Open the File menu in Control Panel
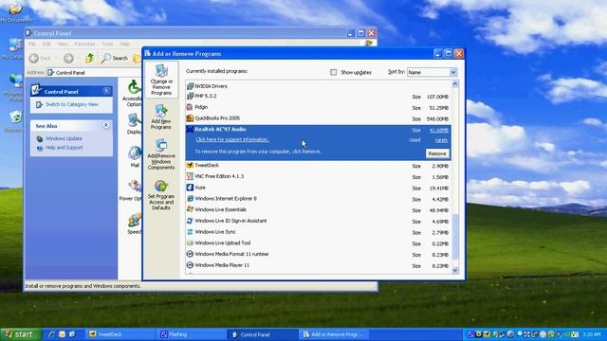The image size is (607, 341). 32,45
